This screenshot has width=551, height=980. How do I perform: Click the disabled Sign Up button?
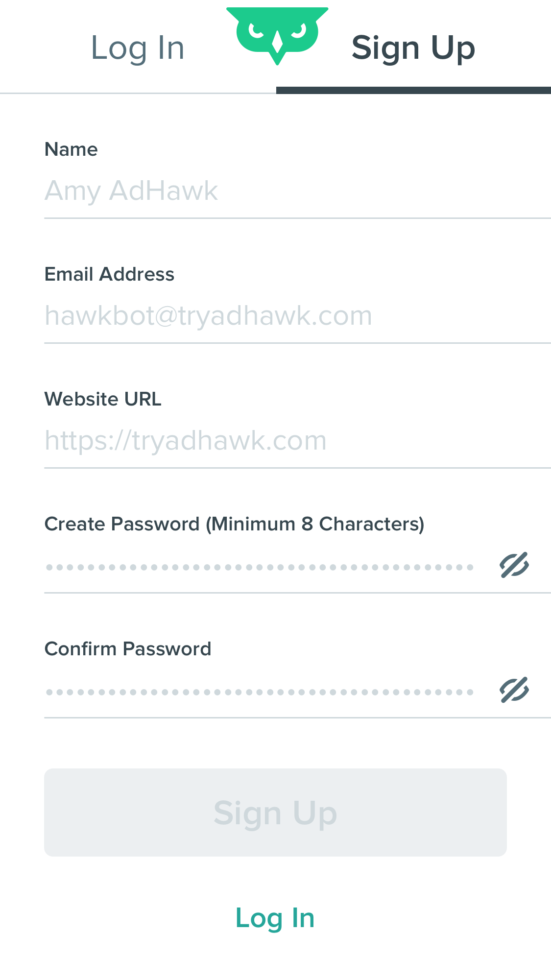[275, 813]
